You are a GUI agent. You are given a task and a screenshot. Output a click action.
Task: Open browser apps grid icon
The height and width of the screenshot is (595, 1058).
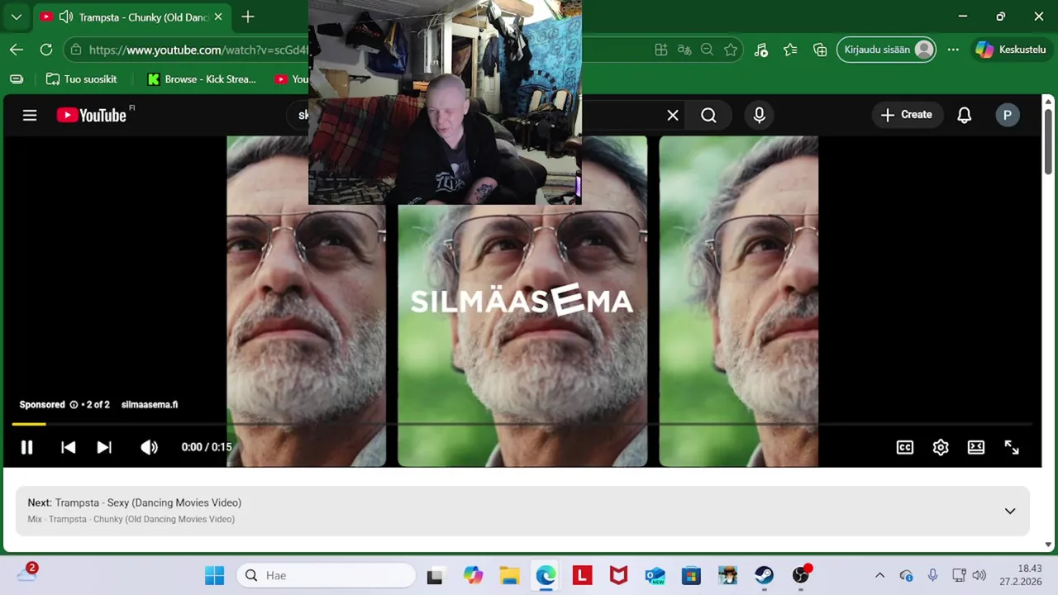tap(660, 50)
